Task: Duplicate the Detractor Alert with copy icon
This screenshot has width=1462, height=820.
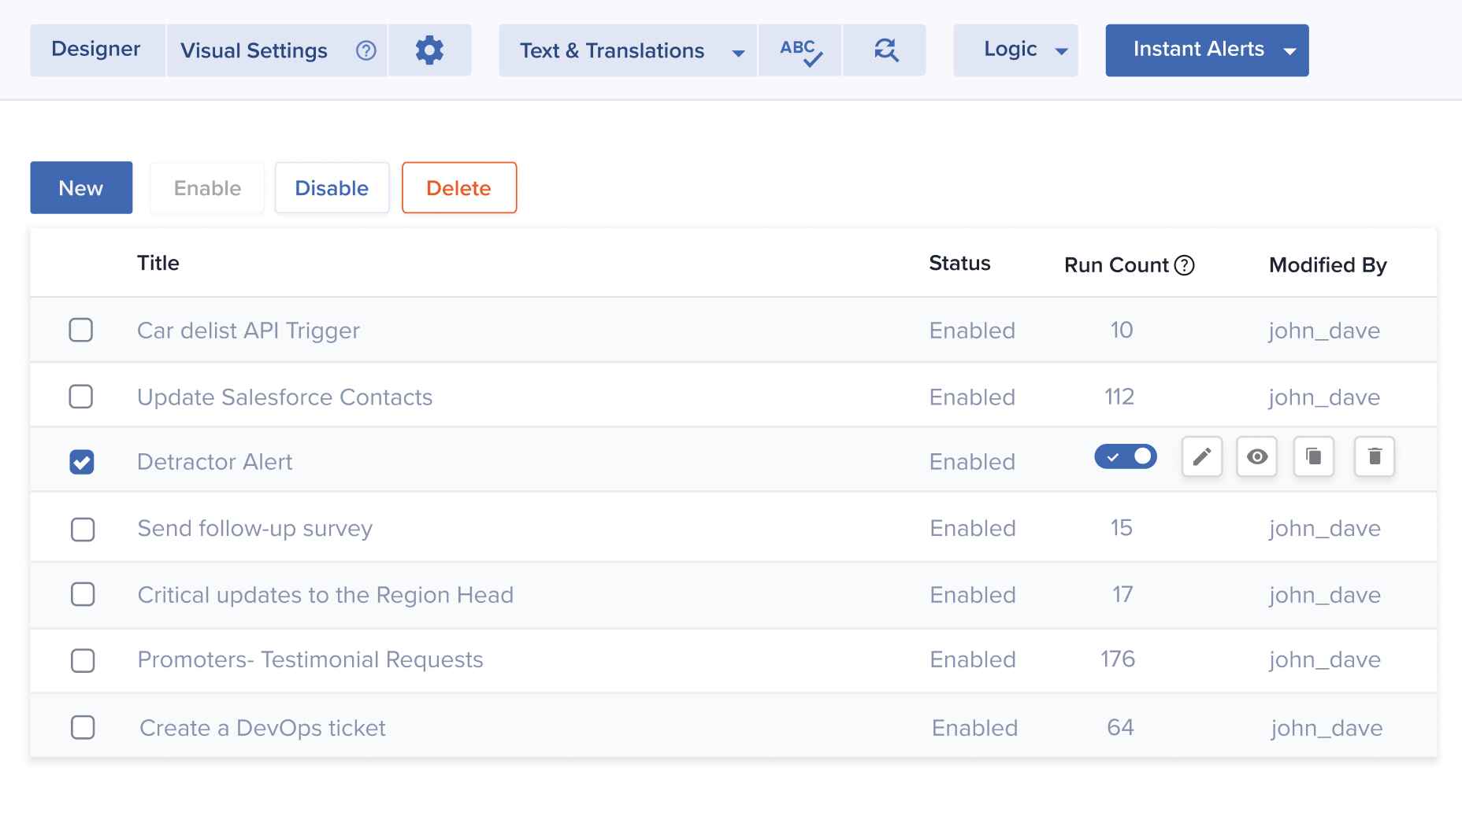Action: point(1313,456)
